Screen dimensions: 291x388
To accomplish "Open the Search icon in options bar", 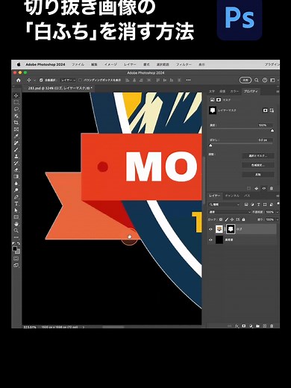I will pos(257,80).
